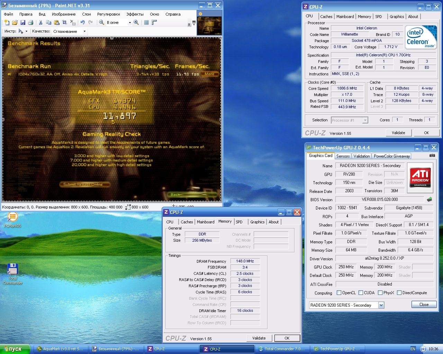Screen dimensions: 443x354
Task: Click the image list menu arrow icon
Action: coord(194,23)
